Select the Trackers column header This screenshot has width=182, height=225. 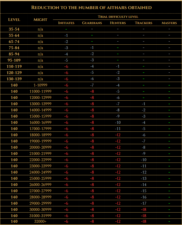coord(143,23)
